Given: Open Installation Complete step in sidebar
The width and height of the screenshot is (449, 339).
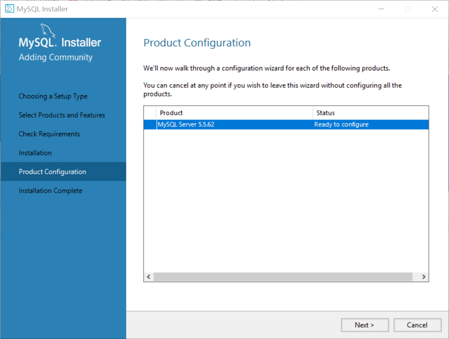Looking at the screenshot, I should [x=50, y=191].
